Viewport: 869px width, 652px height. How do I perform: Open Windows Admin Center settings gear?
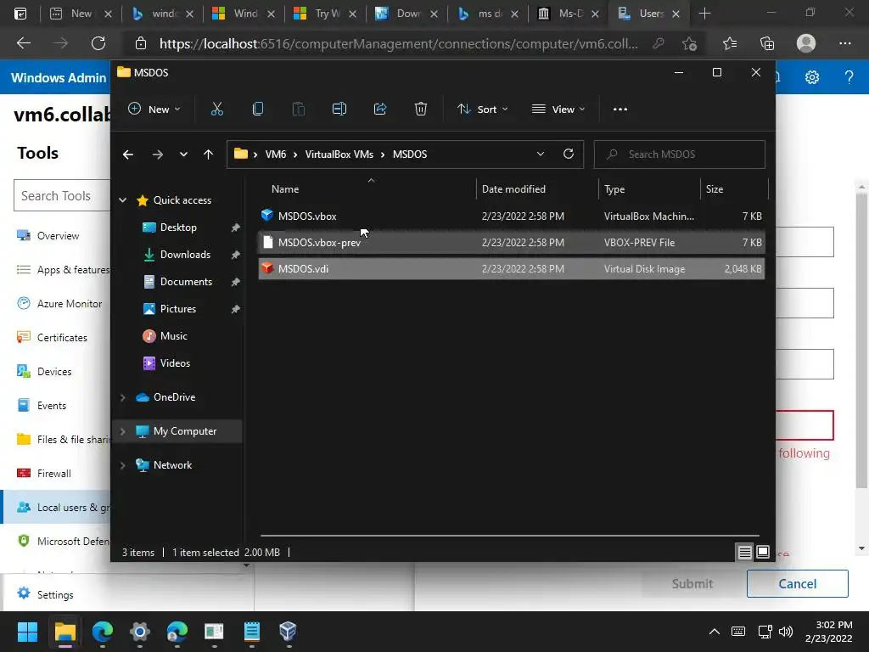[x=812, y=77]
